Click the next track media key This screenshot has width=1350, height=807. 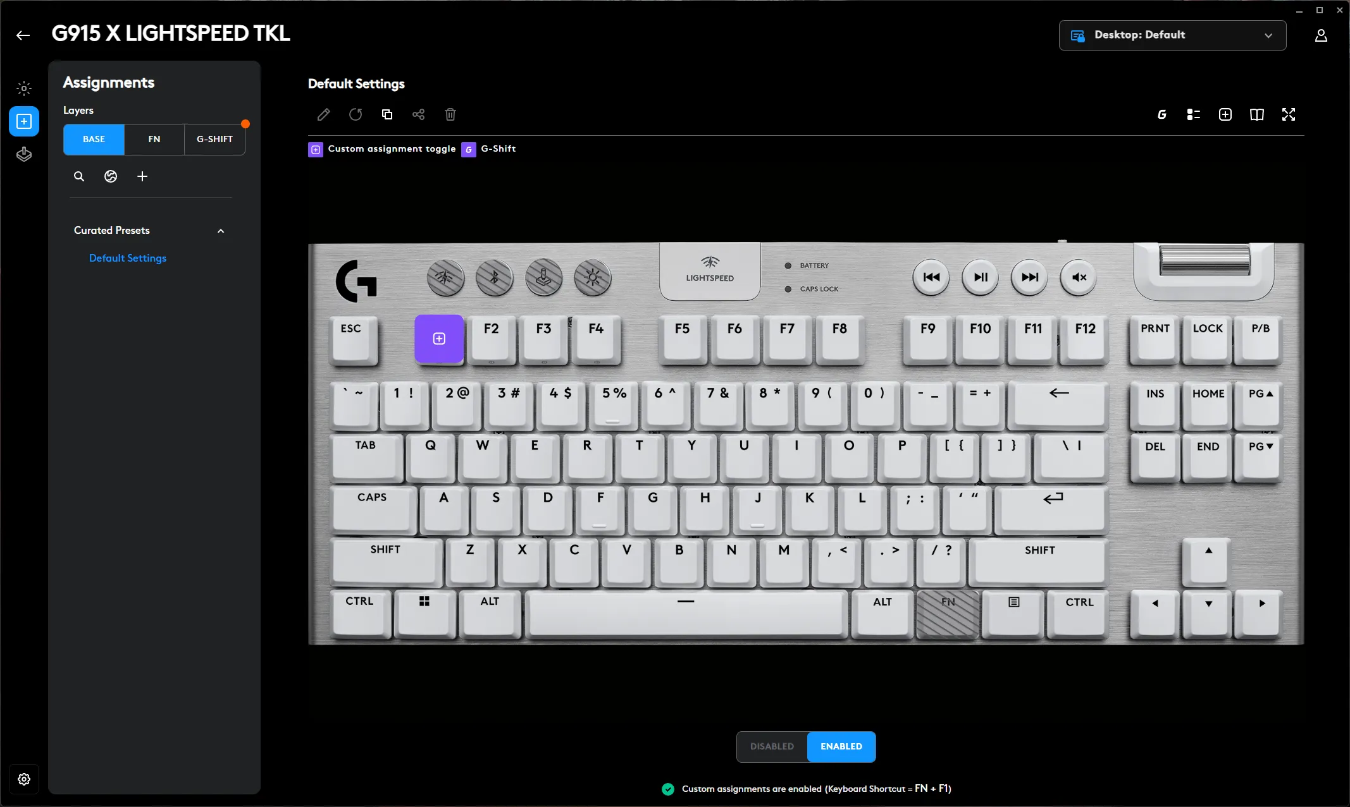point(1030,277)
